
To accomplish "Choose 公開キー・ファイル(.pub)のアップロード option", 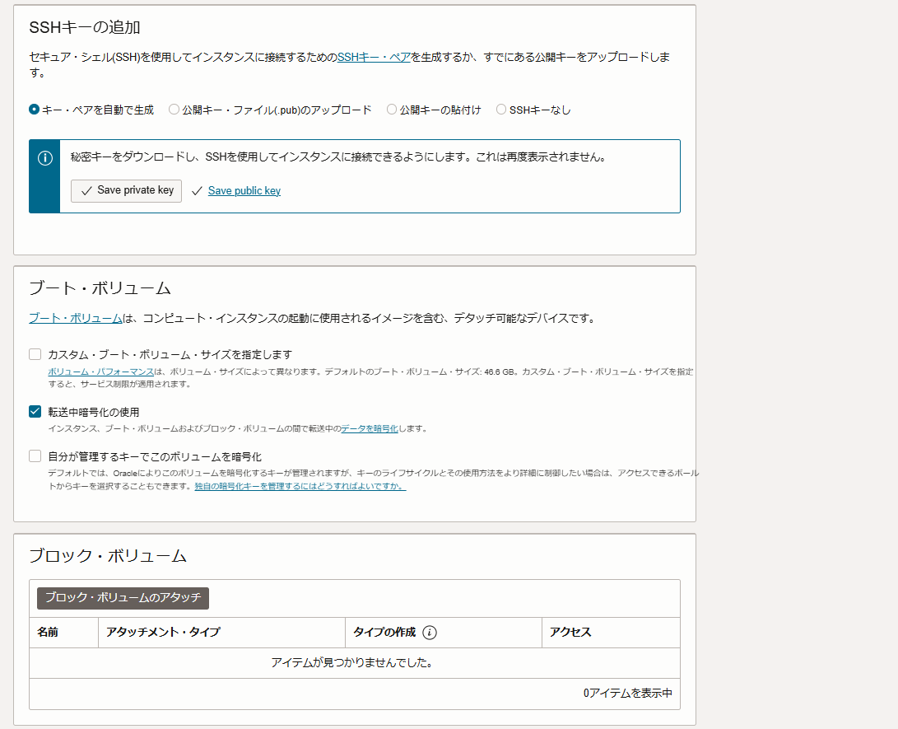I will (173, 109).
